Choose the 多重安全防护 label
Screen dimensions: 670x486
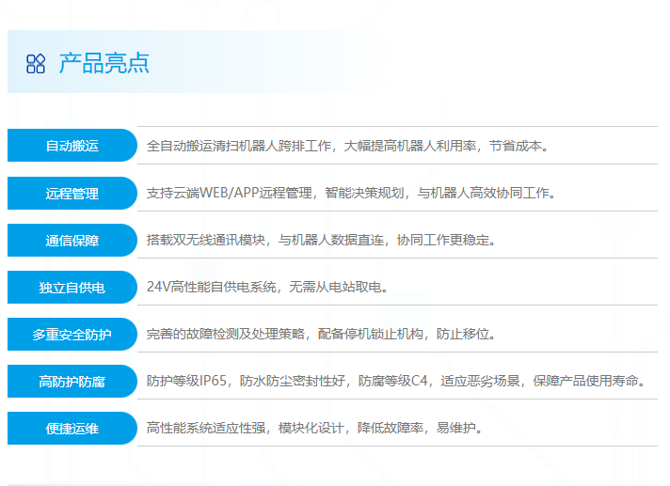tap(72, 335)
